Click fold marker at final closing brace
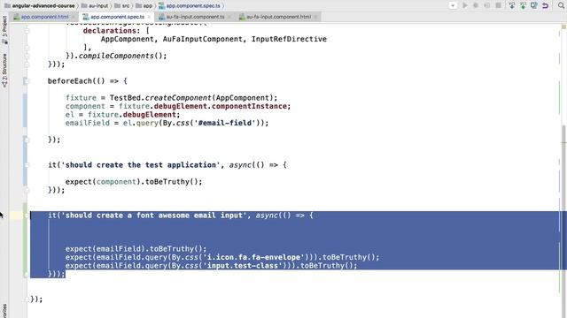The height and width of the screenshot is (318, 567). (x=27, y=299)
